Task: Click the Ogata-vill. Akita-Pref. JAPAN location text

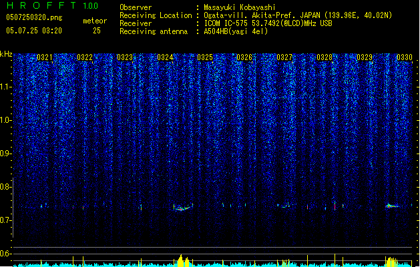Action: click(x=298, y=15)
